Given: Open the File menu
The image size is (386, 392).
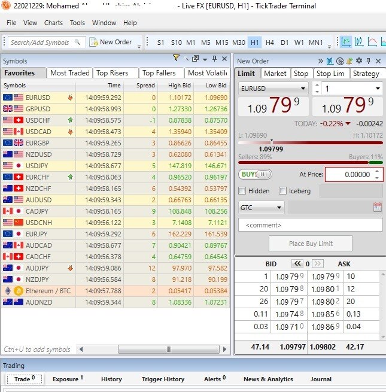Looking at the screenshot, I should coord(11,23).
